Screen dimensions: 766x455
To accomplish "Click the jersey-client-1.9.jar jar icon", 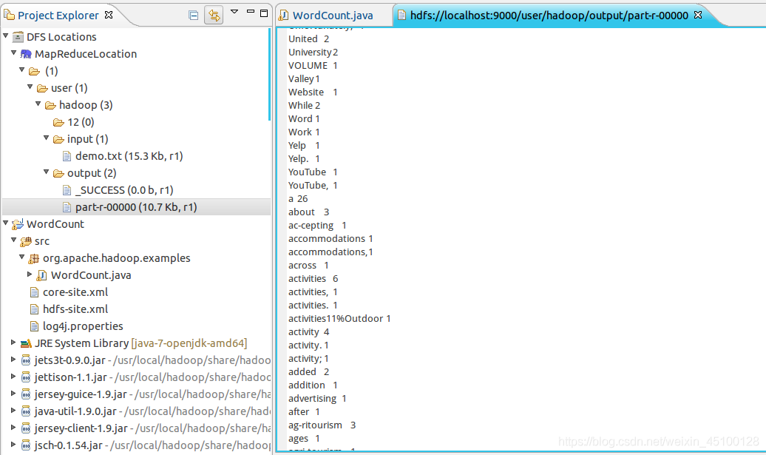I will tap(26, 428).
